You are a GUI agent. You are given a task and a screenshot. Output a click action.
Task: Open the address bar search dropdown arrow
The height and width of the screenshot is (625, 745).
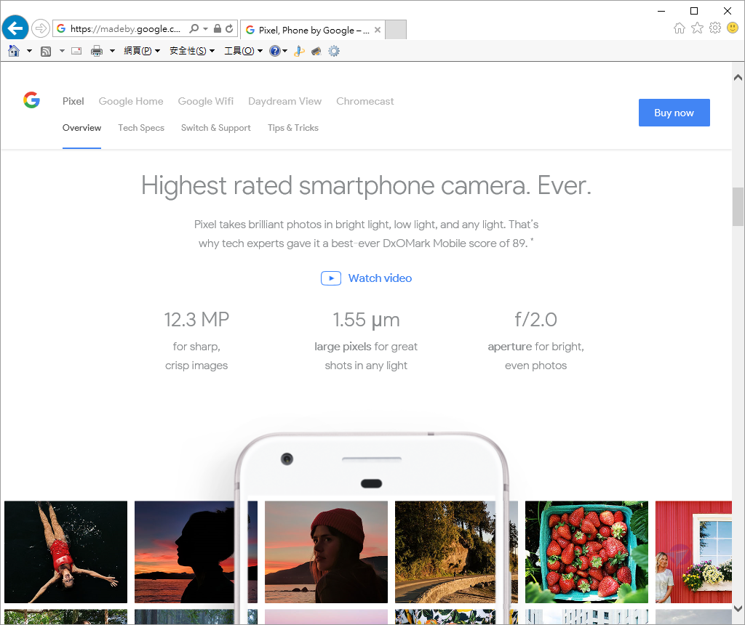click(x=205, y=28)
